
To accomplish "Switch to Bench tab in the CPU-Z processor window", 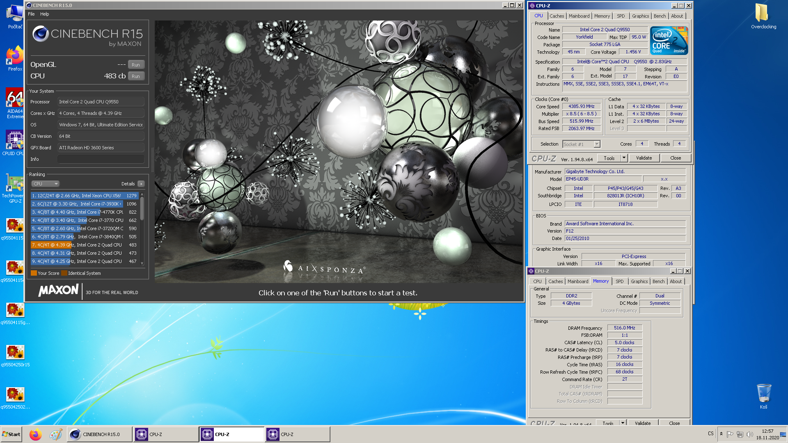I will 660,16.
